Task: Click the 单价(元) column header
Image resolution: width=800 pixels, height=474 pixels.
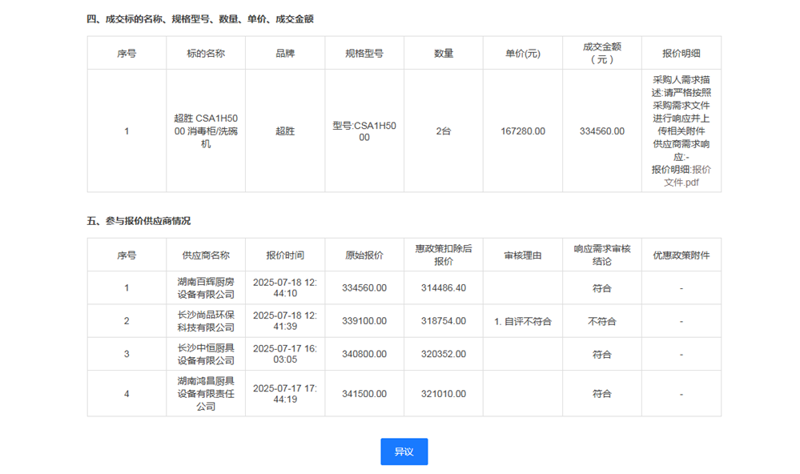Action: 523,53
